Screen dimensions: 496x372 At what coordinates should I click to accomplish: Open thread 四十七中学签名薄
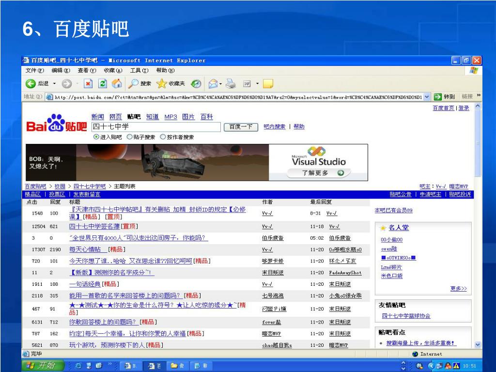pyautogui.click(x=94, y=227)
